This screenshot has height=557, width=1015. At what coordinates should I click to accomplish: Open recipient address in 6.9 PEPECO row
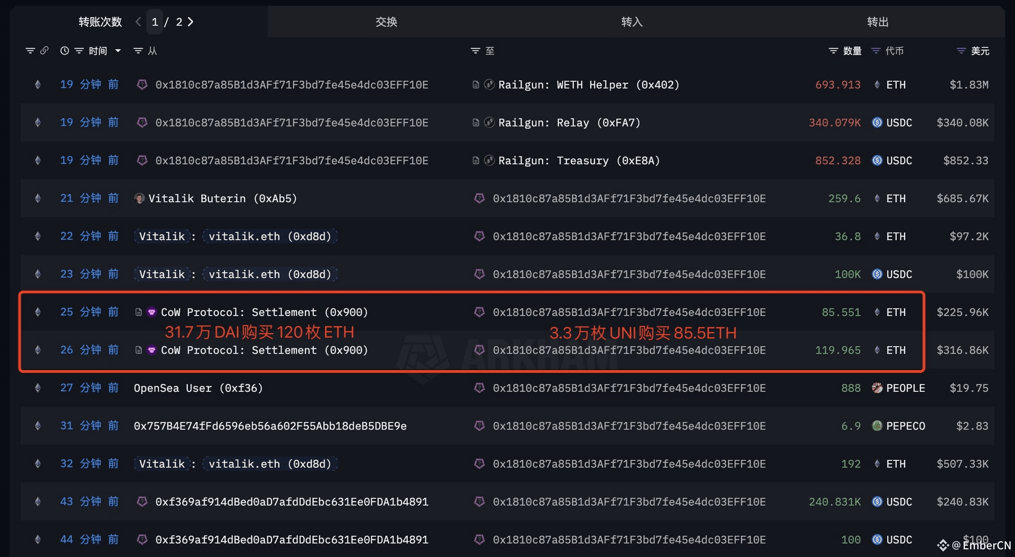[x=629, y=426]
